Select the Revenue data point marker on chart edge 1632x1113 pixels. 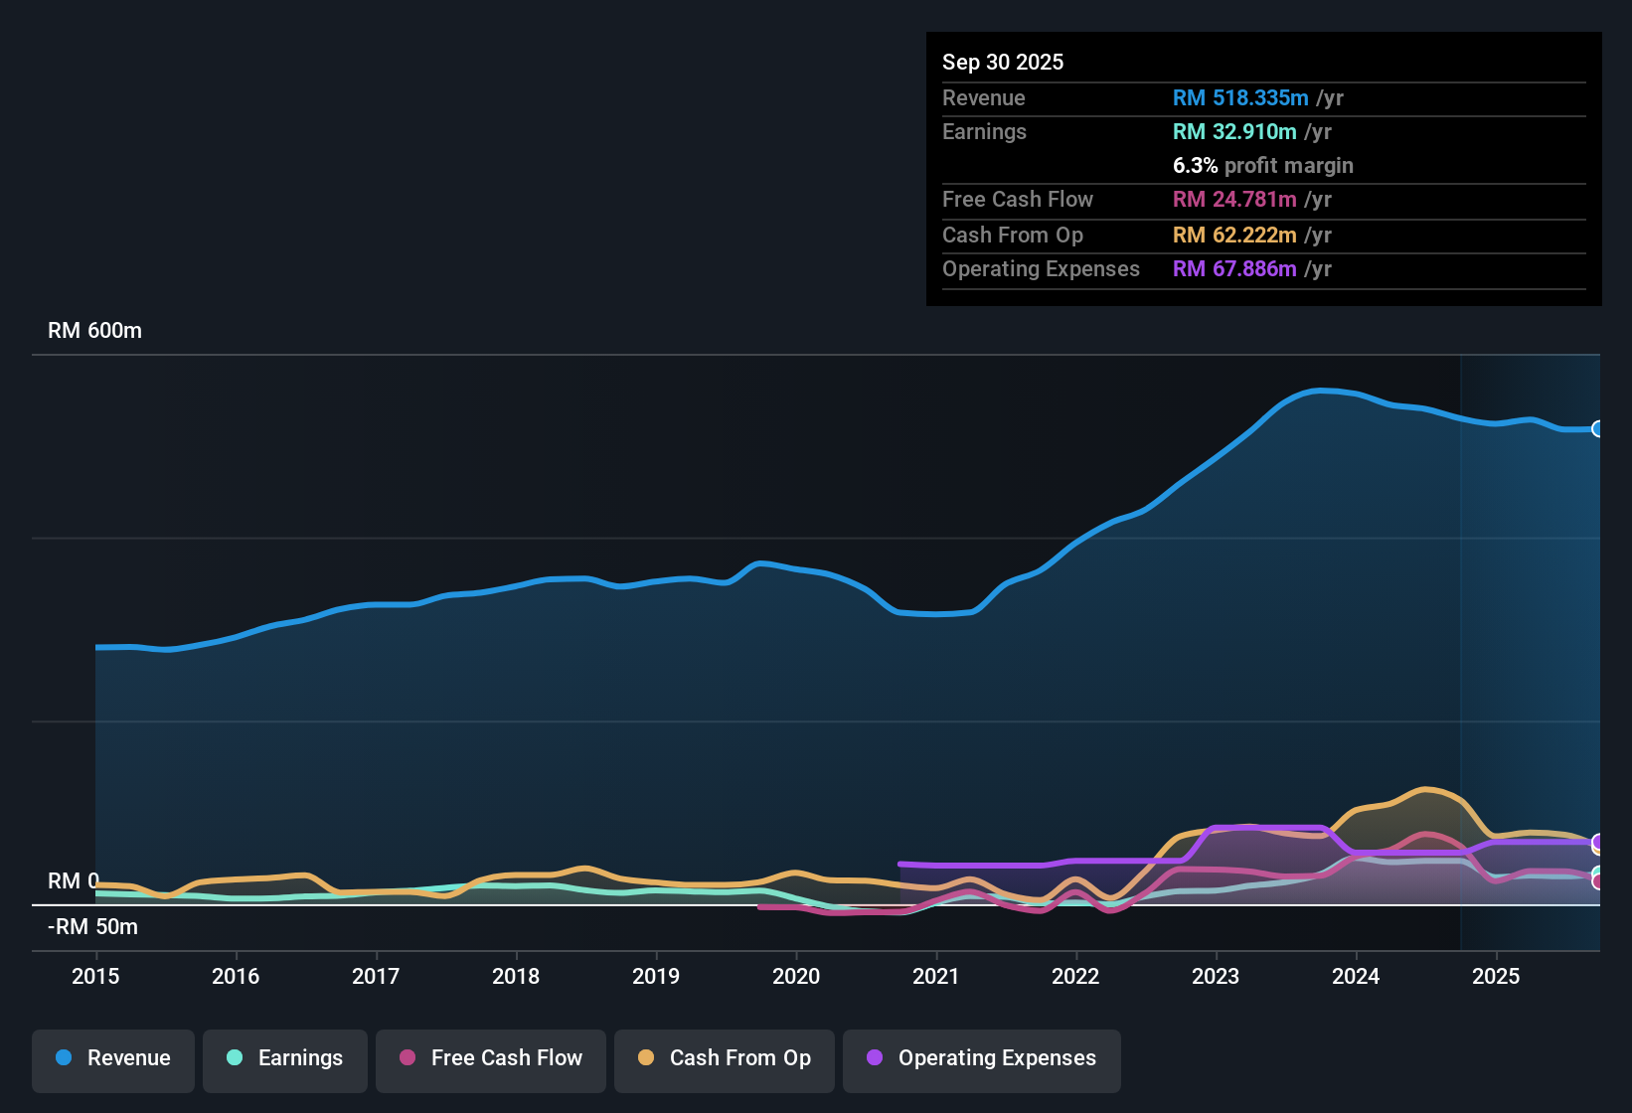(x=1599, y=429)
